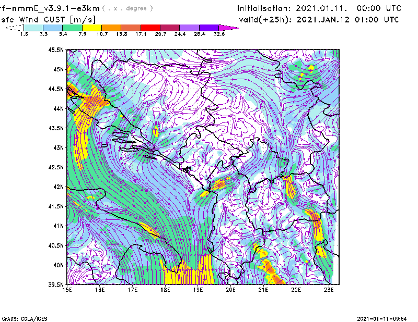Click the '41N' latitude label

tap(59, 226)
